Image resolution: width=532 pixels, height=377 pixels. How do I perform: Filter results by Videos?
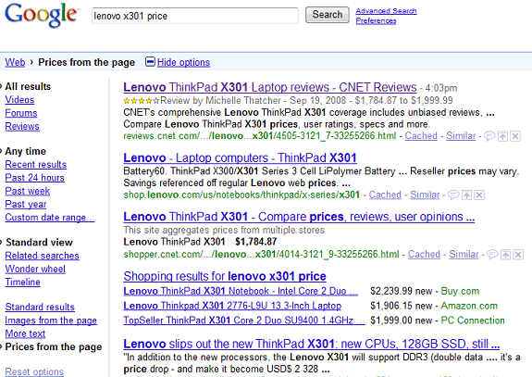coord(19,100)
